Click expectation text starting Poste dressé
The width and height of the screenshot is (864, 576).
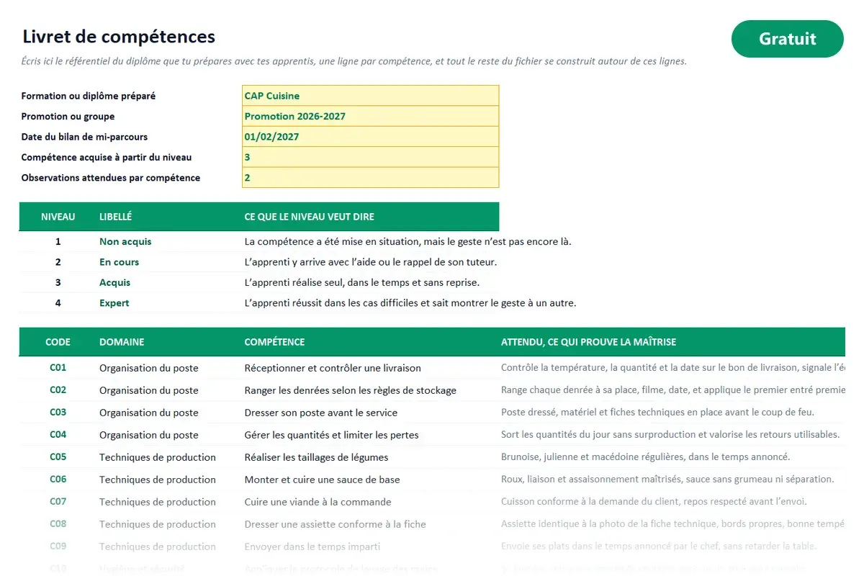[657, 413]
